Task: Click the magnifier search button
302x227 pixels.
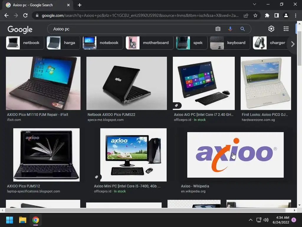Action: click(242, 29)
